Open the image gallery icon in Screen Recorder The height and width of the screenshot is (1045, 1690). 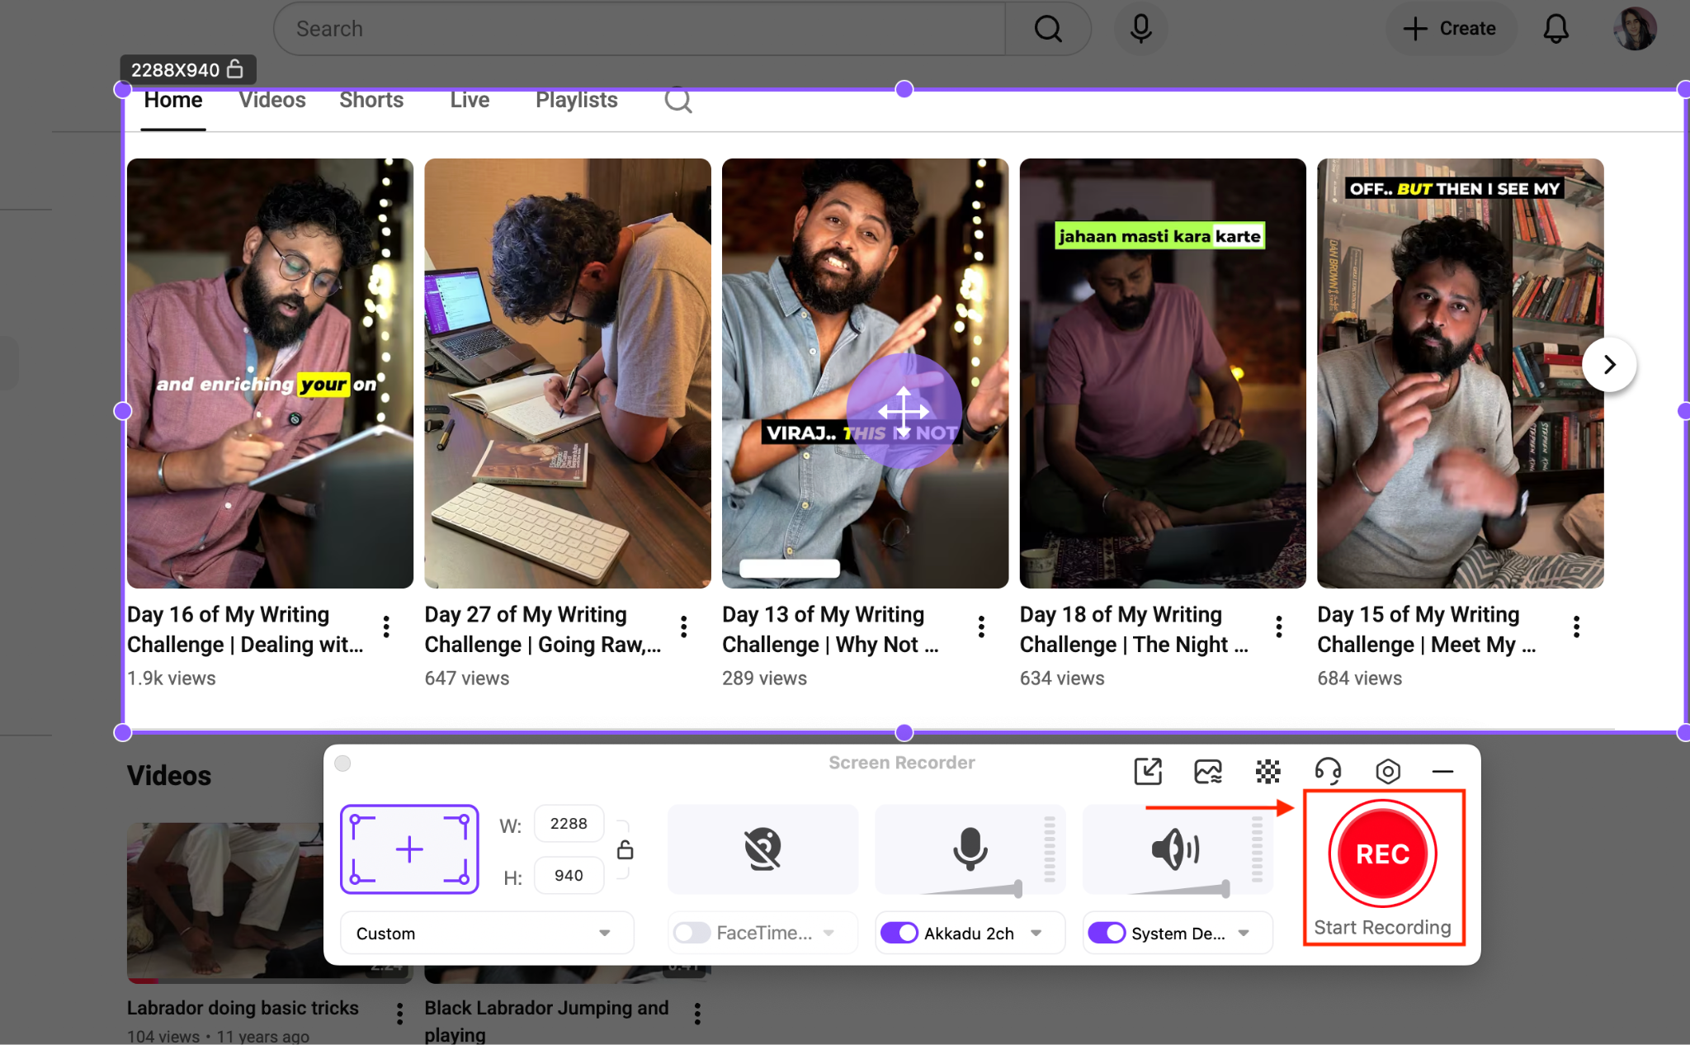(x=1208, y=772)
